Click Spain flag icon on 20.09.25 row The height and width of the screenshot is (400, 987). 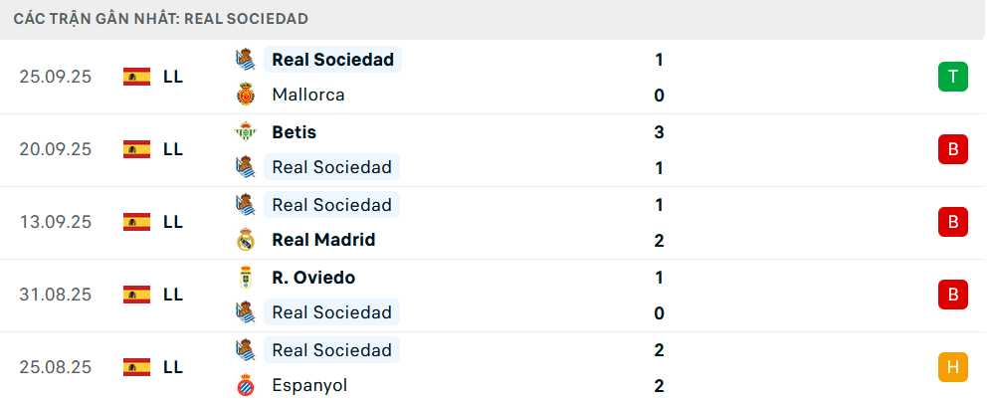point(136,149)
